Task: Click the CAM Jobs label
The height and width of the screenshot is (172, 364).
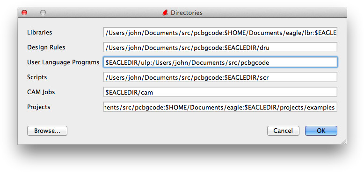Action: [41, 92]
